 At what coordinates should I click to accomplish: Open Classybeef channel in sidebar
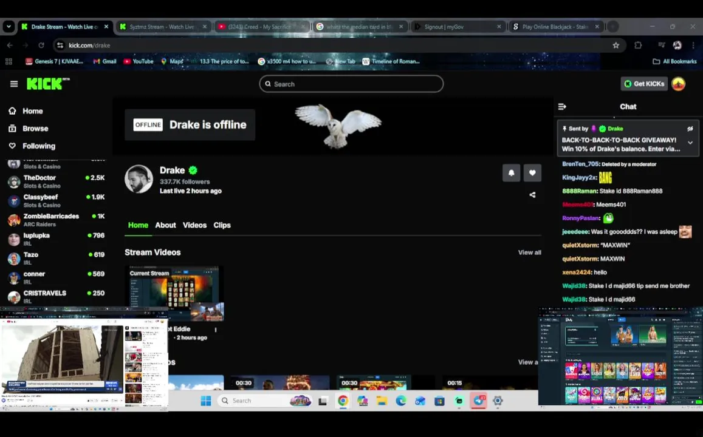coord(56,200)
